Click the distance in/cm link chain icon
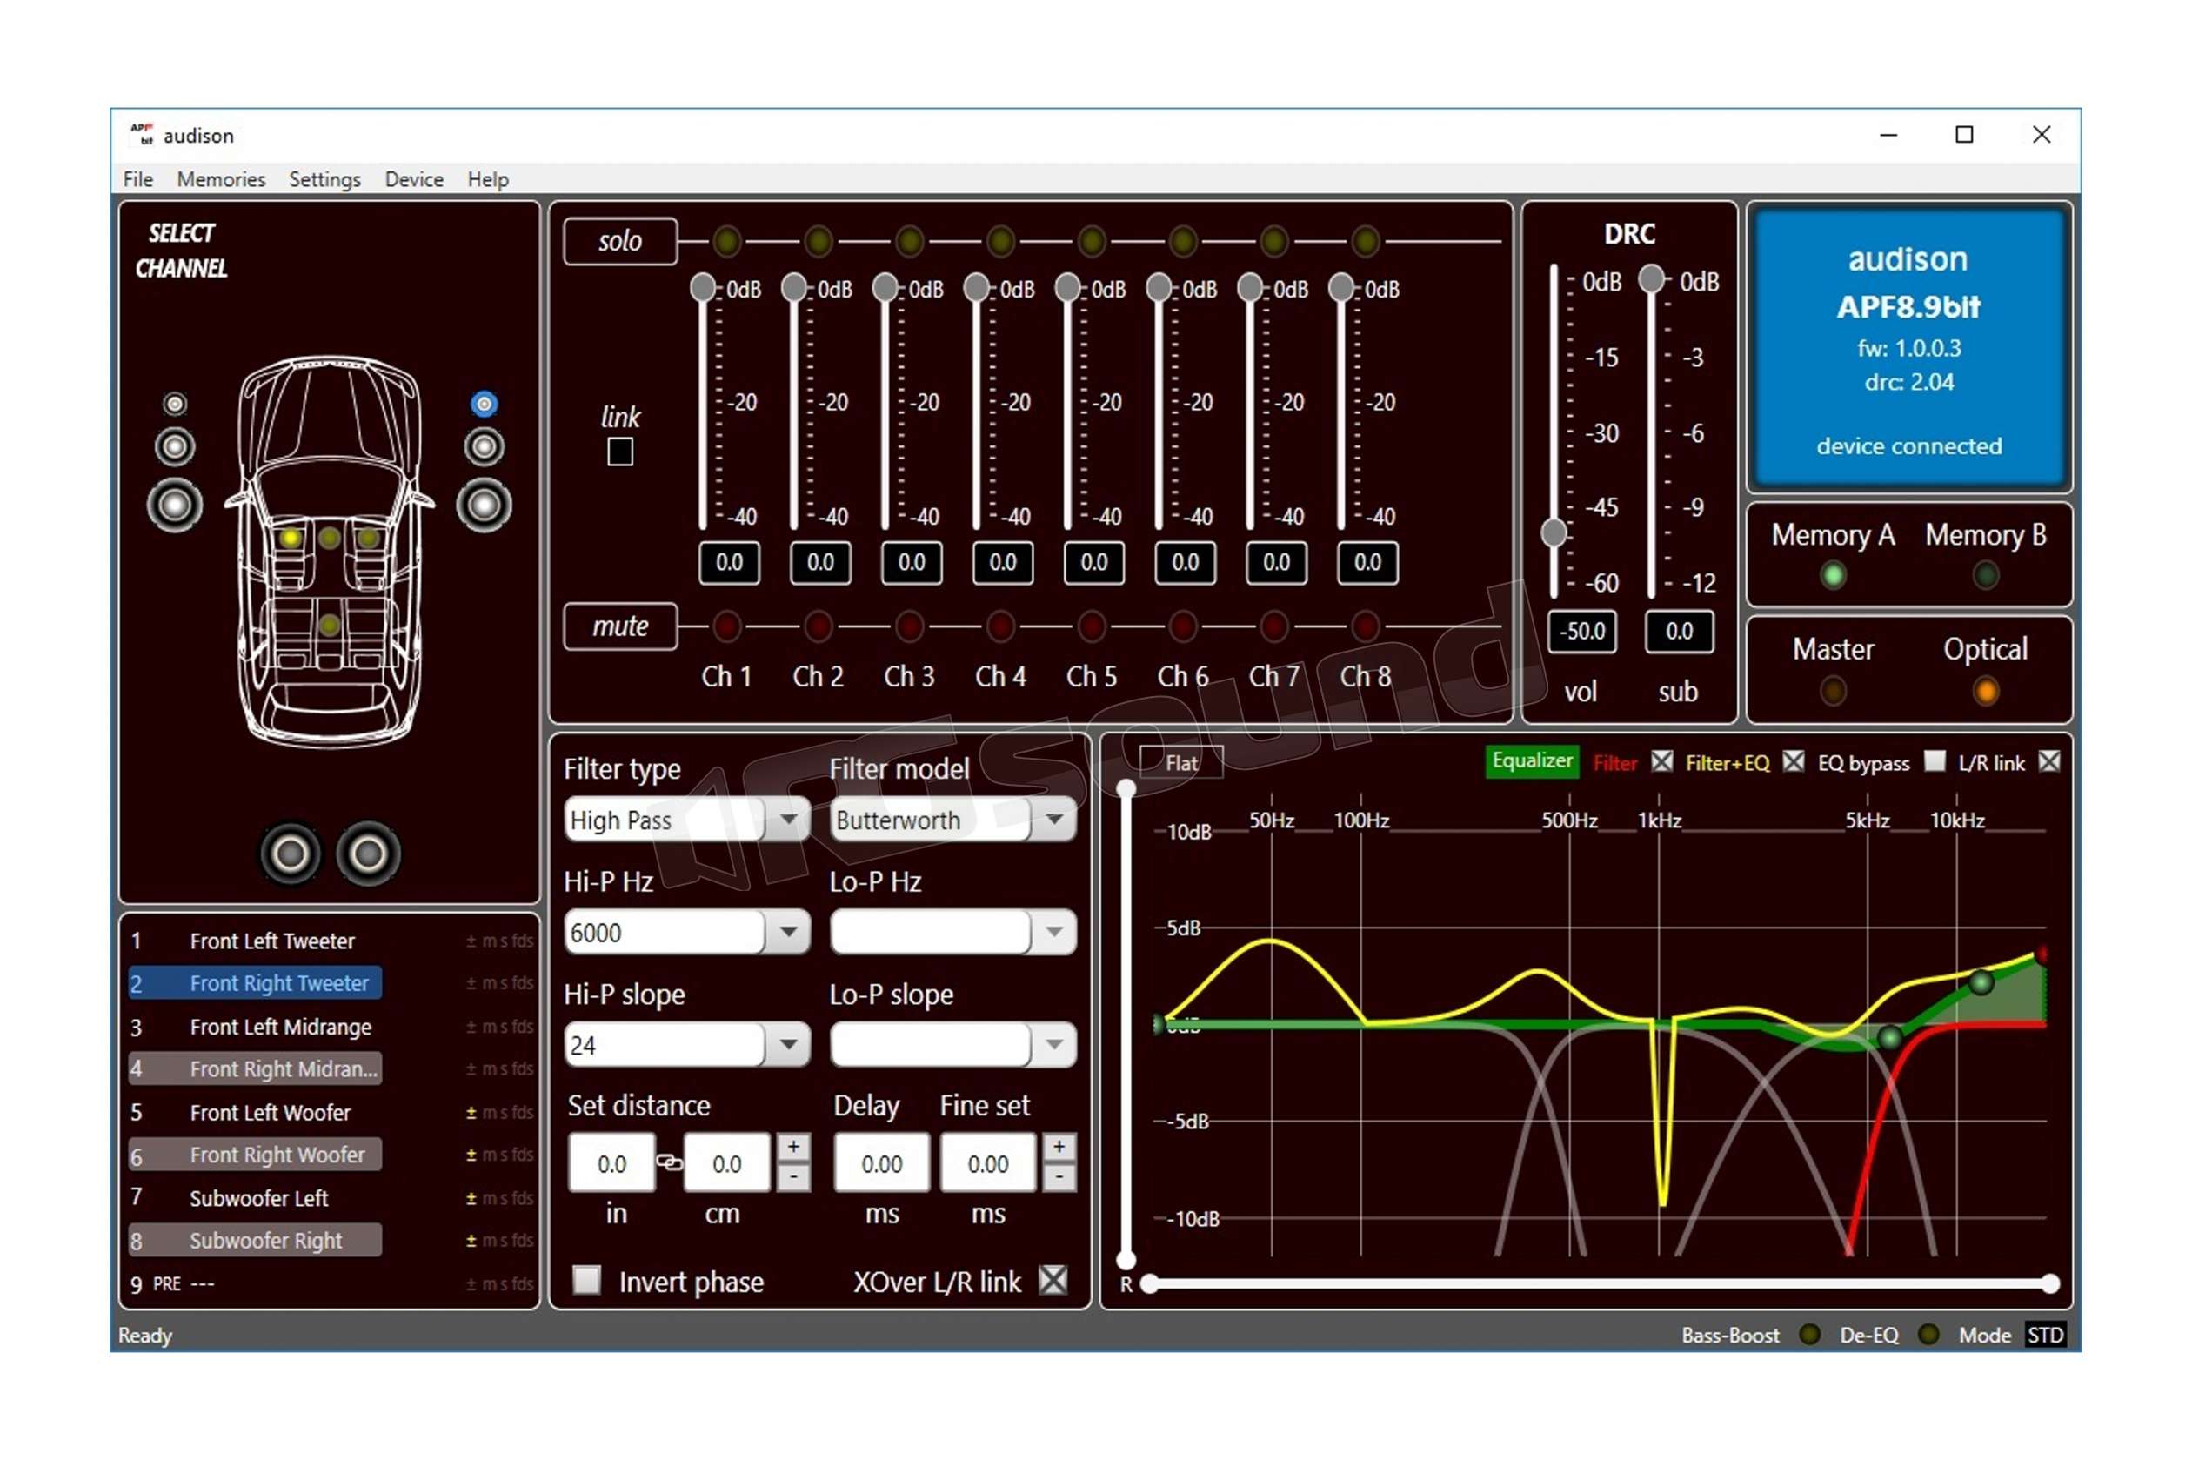 tap(669, 1162)
